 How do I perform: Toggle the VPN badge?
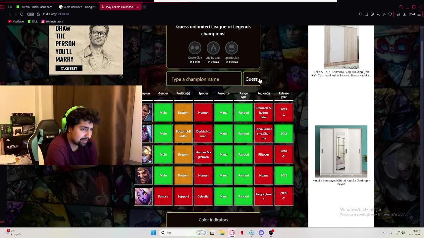point(30,14)
